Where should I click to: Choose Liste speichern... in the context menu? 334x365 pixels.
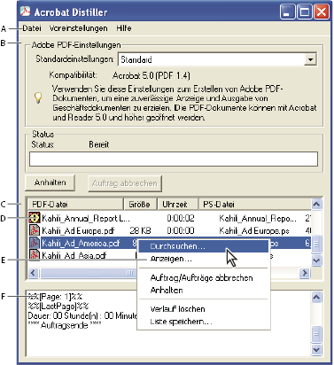coord(204,322)
